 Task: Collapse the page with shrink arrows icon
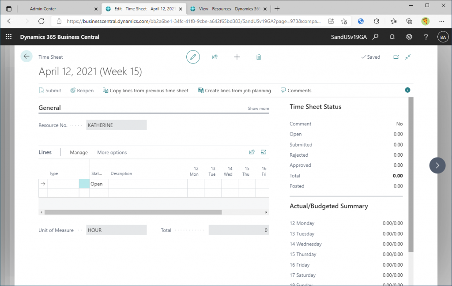(x=408, y=57)
